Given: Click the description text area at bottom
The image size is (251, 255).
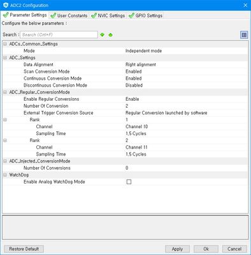Looking at the screenshot, I should click(x=125, y=228).
